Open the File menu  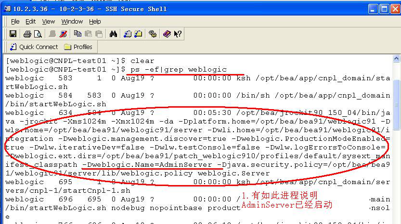coord(15,22)
